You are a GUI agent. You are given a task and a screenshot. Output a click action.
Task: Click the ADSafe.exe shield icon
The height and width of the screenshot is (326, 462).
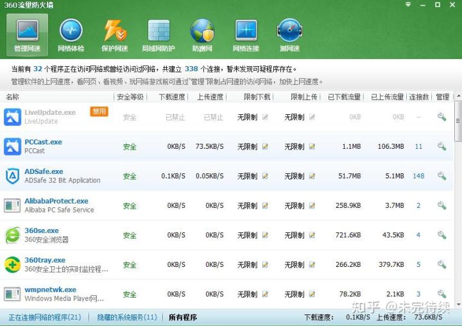[x=12, y=176]
